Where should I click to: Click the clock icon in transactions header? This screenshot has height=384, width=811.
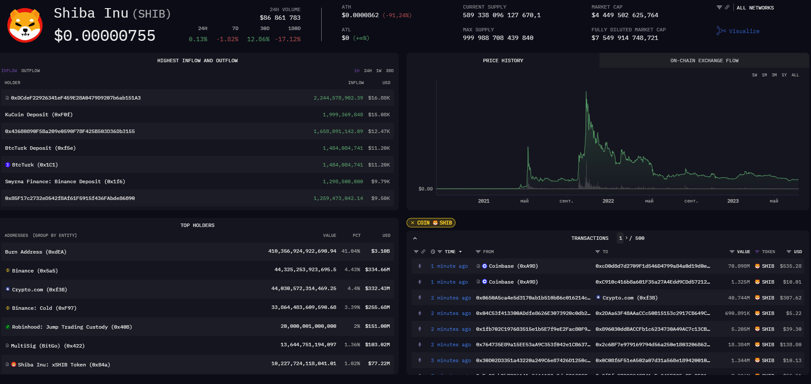point(433,252)
